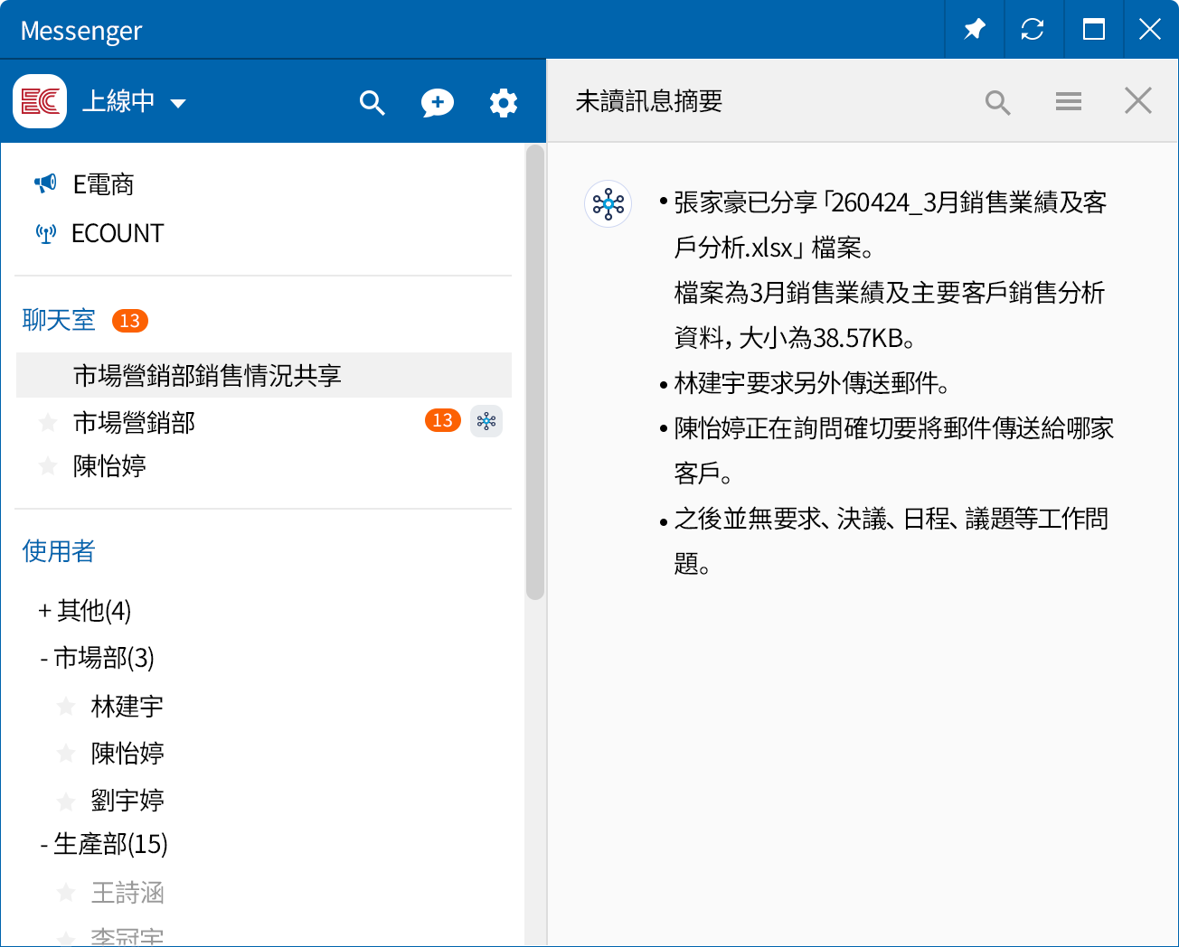The width and height of the screenshot is (1179, 947).
Task: Select user 林建宇
Action: pyautogui.click(x=127, y=706)
